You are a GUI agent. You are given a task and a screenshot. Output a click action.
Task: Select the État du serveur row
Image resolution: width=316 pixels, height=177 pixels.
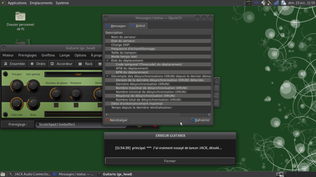coord(158,41)
